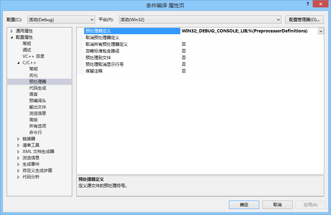Image resolution: width=331 pixels, height=215 pixels.
Task: Open dropdown arrow for 预处理器定义 value
Action: point(321,31)
